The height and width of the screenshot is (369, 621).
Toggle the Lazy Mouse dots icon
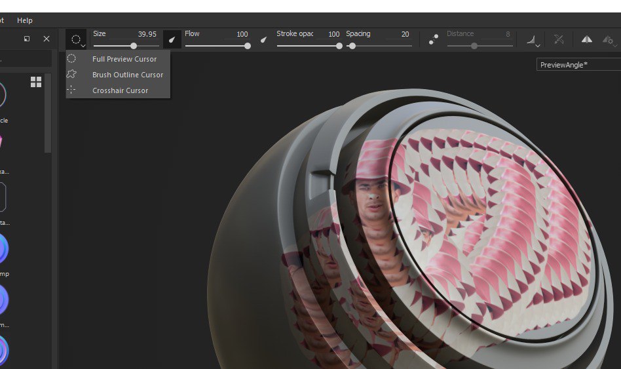pyautogui.click(x=434, y=39)
